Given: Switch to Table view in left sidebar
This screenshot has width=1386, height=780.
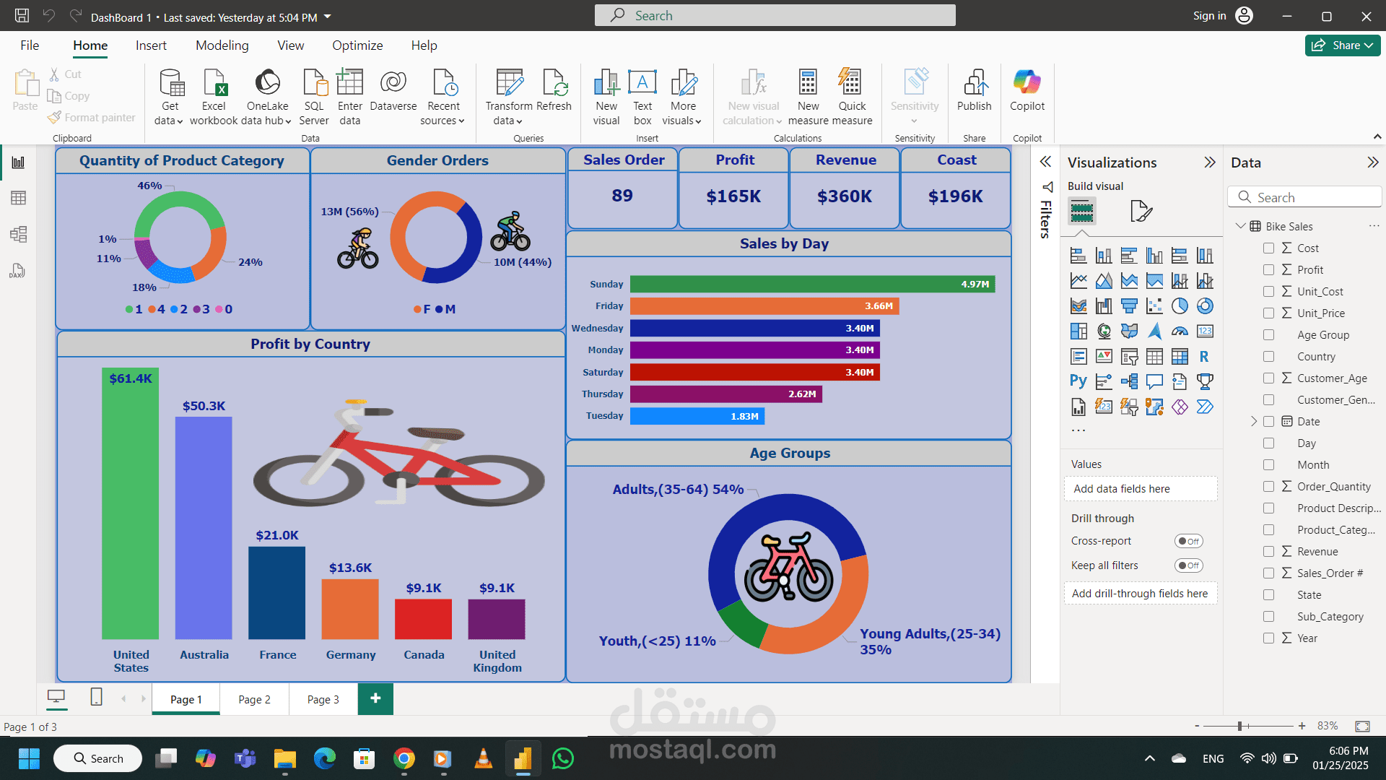Looking at the screenshot, I should (18, 198).
